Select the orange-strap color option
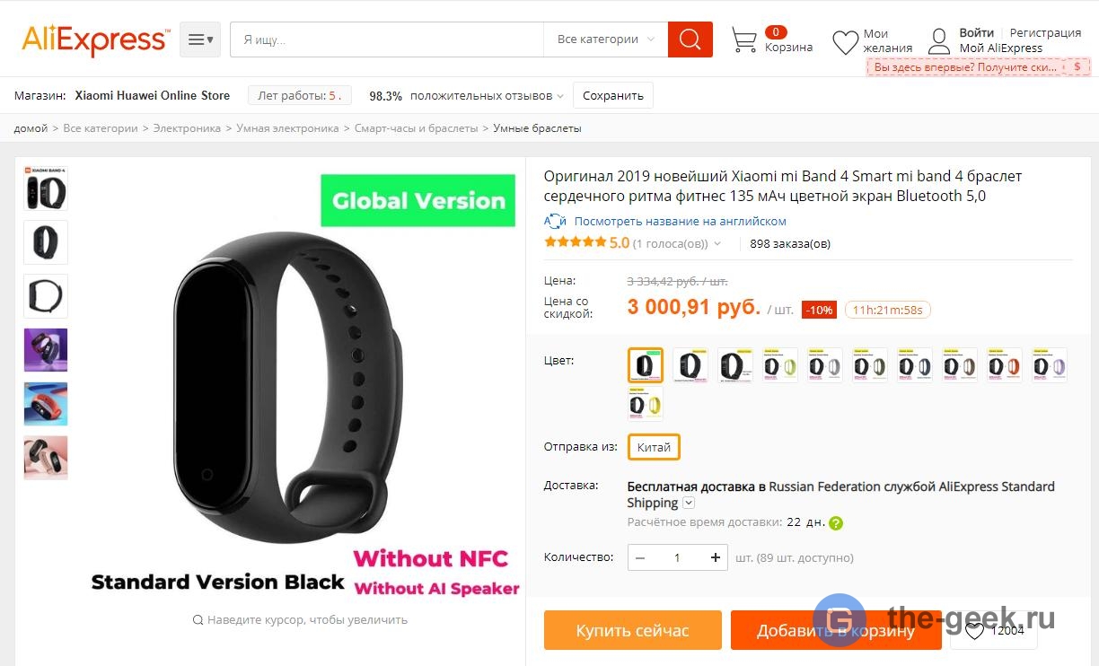Viewport: 1099px width, 666px height. [x=1004, y=365]
